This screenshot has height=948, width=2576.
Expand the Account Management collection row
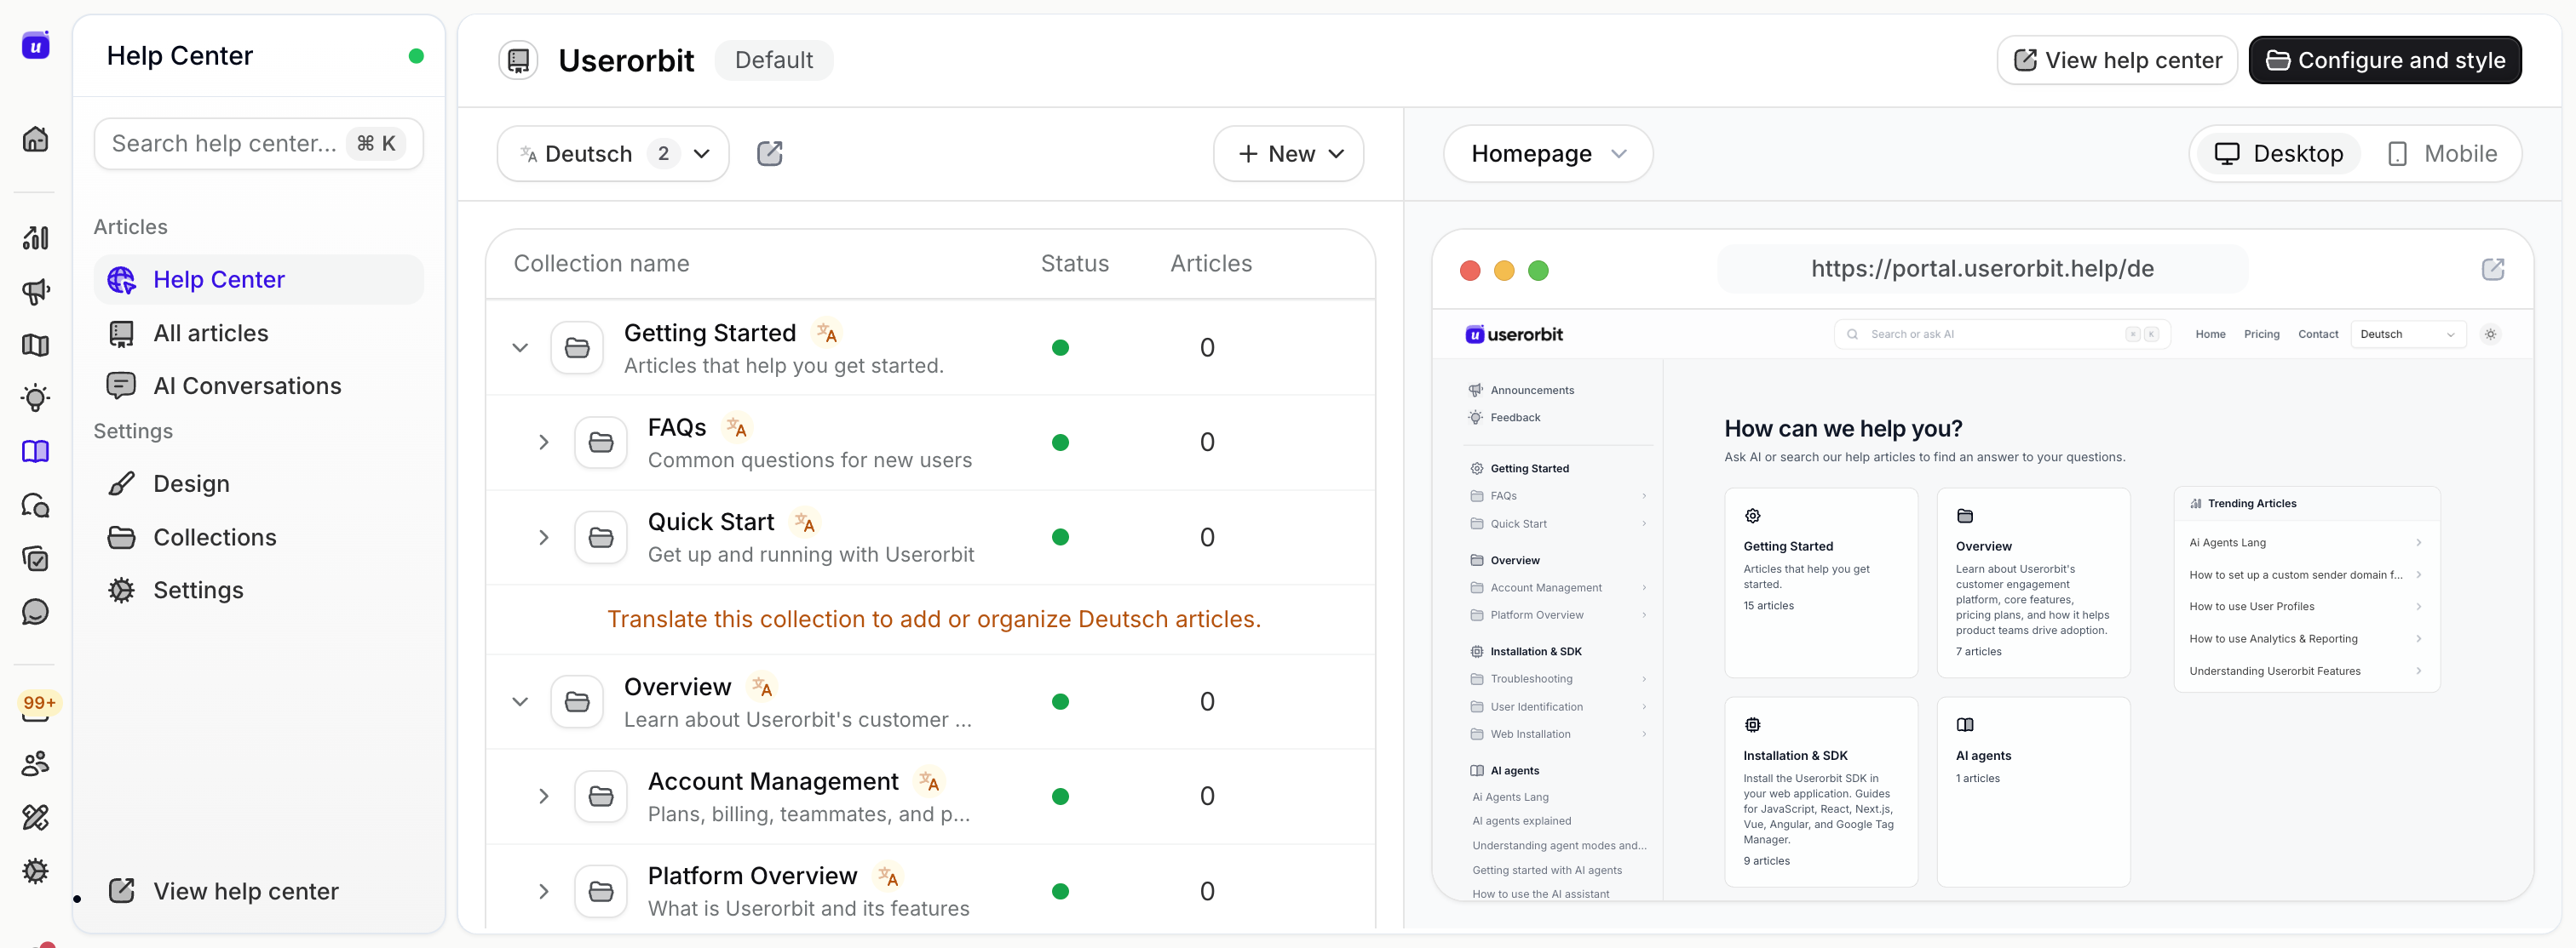coord(544,797)
